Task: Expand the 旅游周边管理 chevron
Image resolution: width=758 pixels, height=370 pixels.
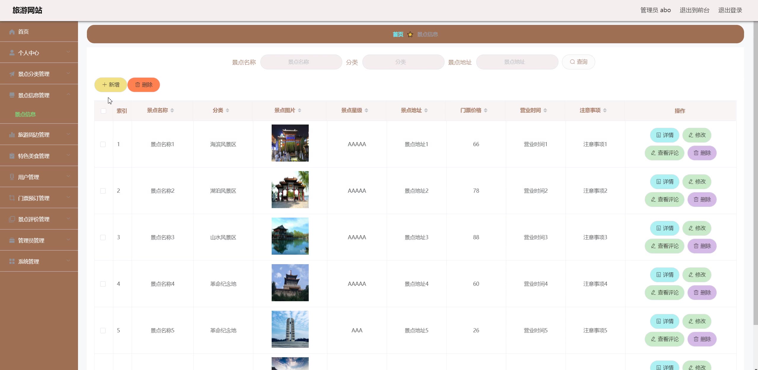Action: click(x=69, y=134)
